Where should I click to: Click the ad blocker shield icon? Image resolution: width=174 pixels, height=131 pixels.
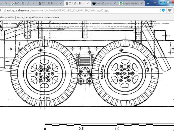coord(163,11)
